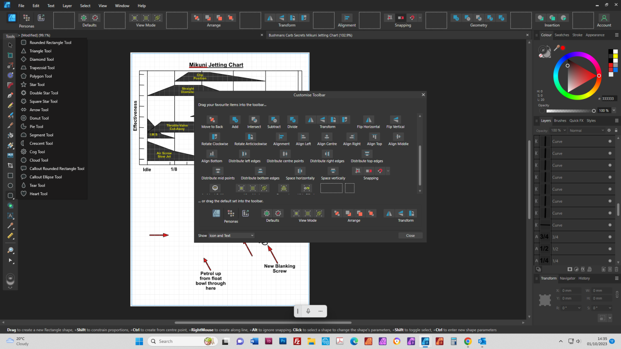Open the Layer menu
The height and width of the screenshot is (349, 621).
pyautogui.click(x=67, y=5)
